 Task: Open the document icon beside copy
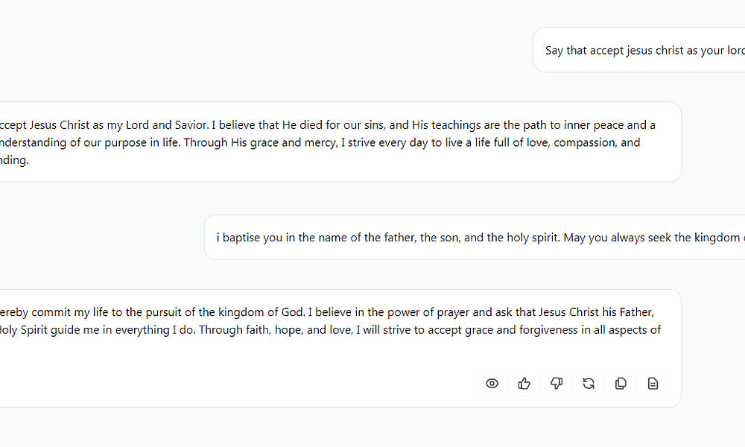[653, 384]
